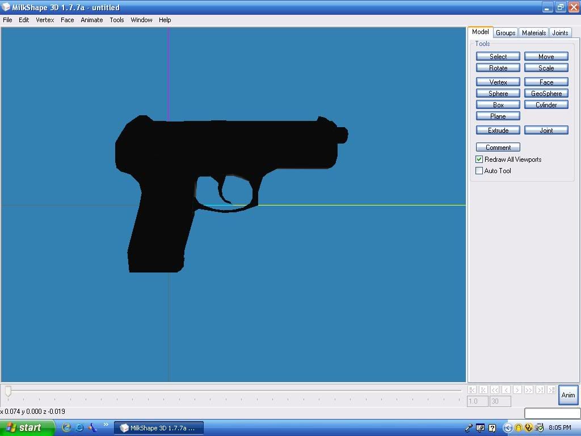Create a Plane primitive button
This screenshot has width=581, height=436.
coord(498,116)
